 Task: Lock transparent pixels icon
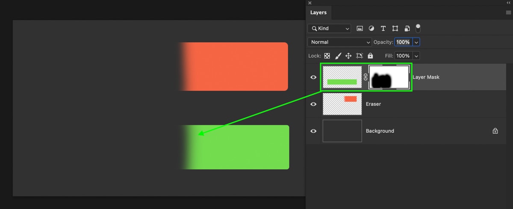(327, 56)
